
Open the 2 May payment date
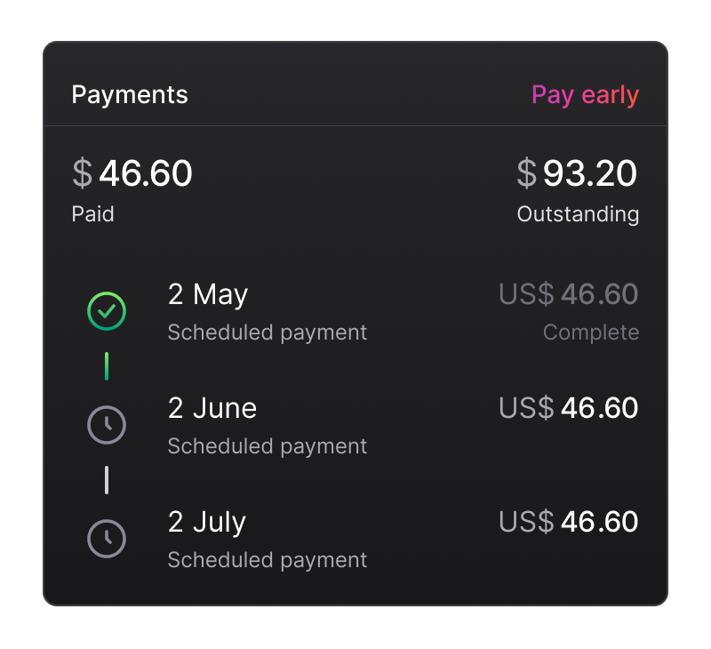coord(208,295)
